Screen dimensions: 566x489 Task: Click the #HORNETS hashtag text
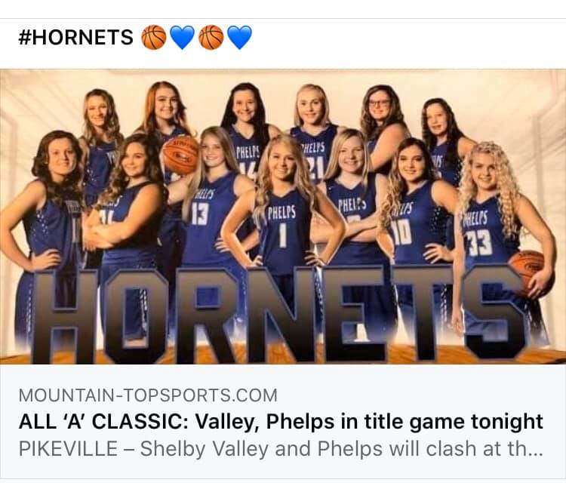(75, 37)
